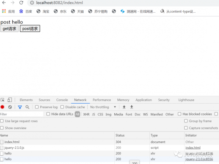The width and height of the screenshot is (219, 164).
Task: Open network search with the magnifier icon
Action: click(27, 107)
